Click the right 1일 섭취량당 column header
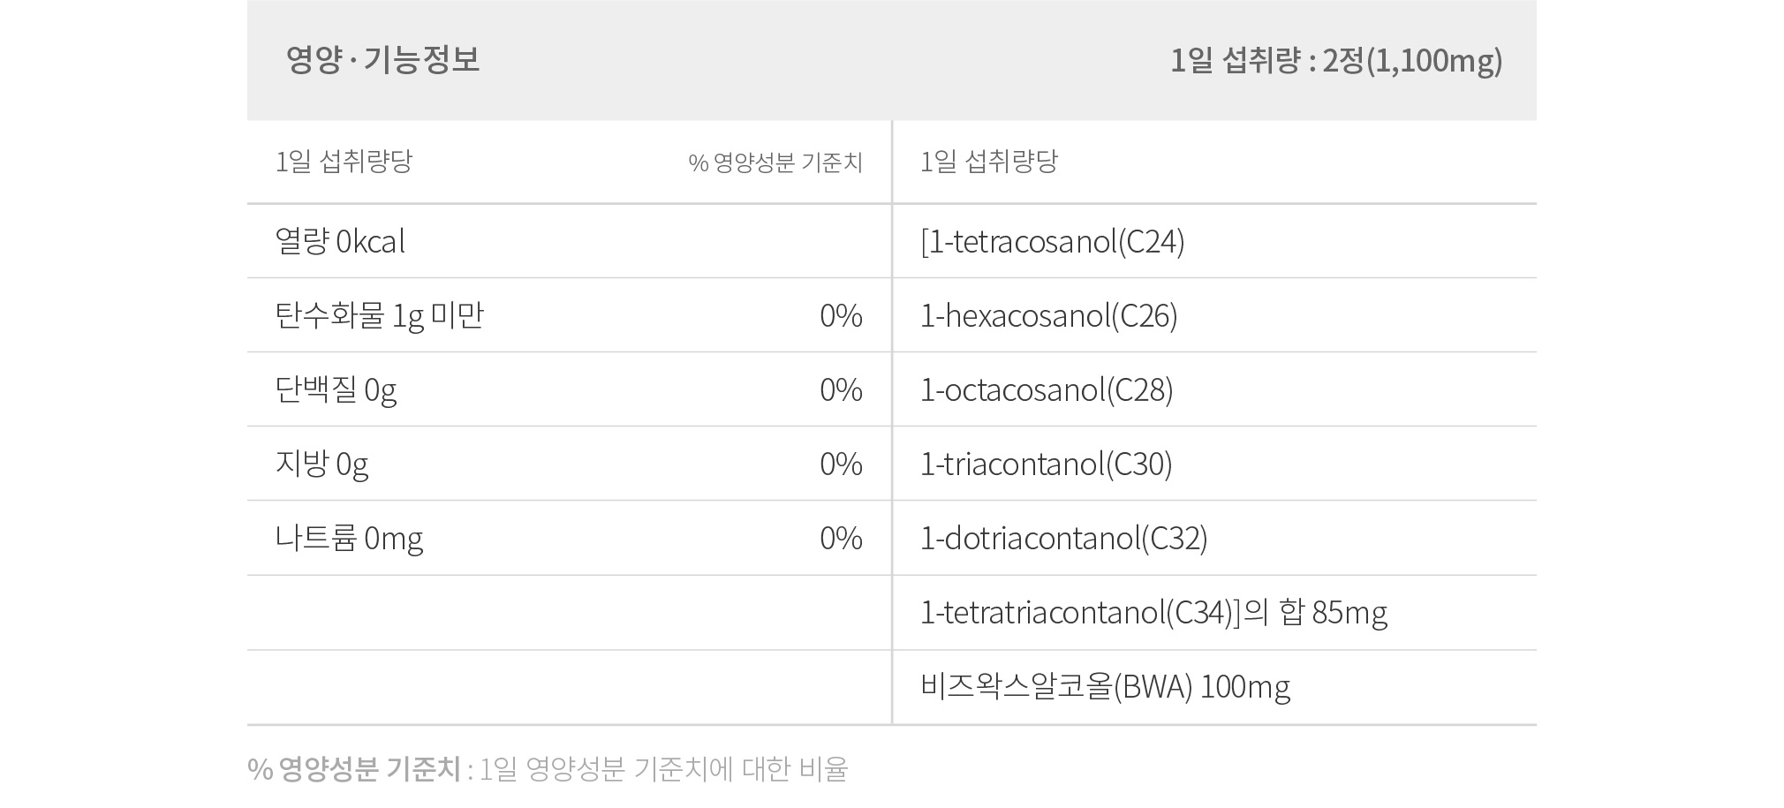This screenshot has width=1784, height=808. click(988, 162)
